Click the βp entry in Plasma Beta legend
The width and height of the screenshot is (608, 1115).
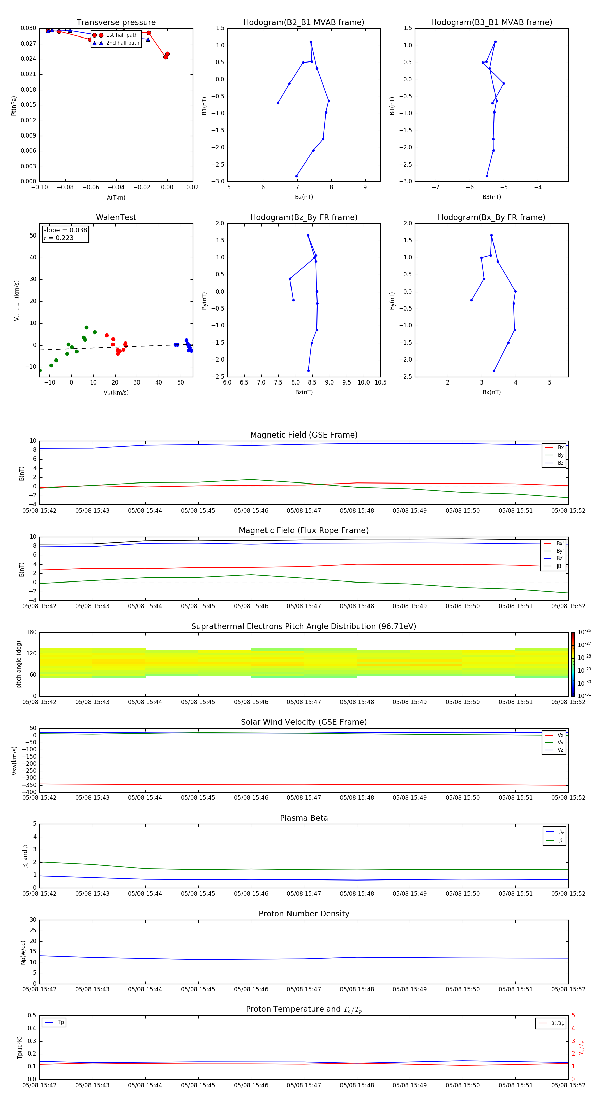[x=555, y=832]
